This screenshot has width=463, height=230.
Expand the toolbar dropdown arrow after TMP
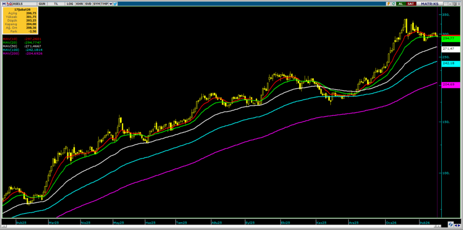(x=111, y=4)
